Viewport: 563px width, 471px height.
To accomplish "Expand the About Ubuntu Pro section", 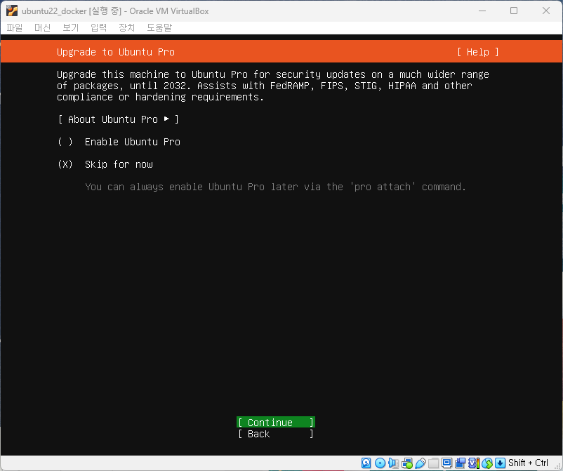I will pyautogui.click(x=119, y=119).
